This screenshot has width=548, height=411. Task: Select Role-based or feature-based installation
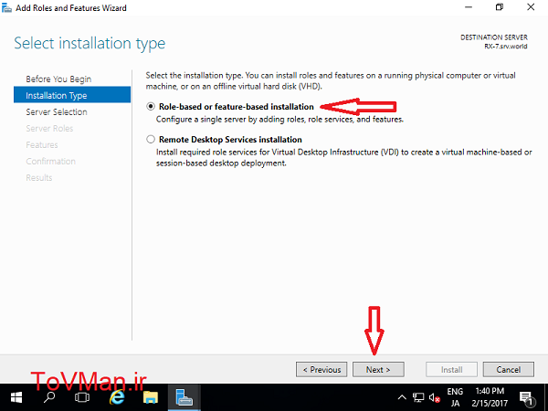coord(151,107)
